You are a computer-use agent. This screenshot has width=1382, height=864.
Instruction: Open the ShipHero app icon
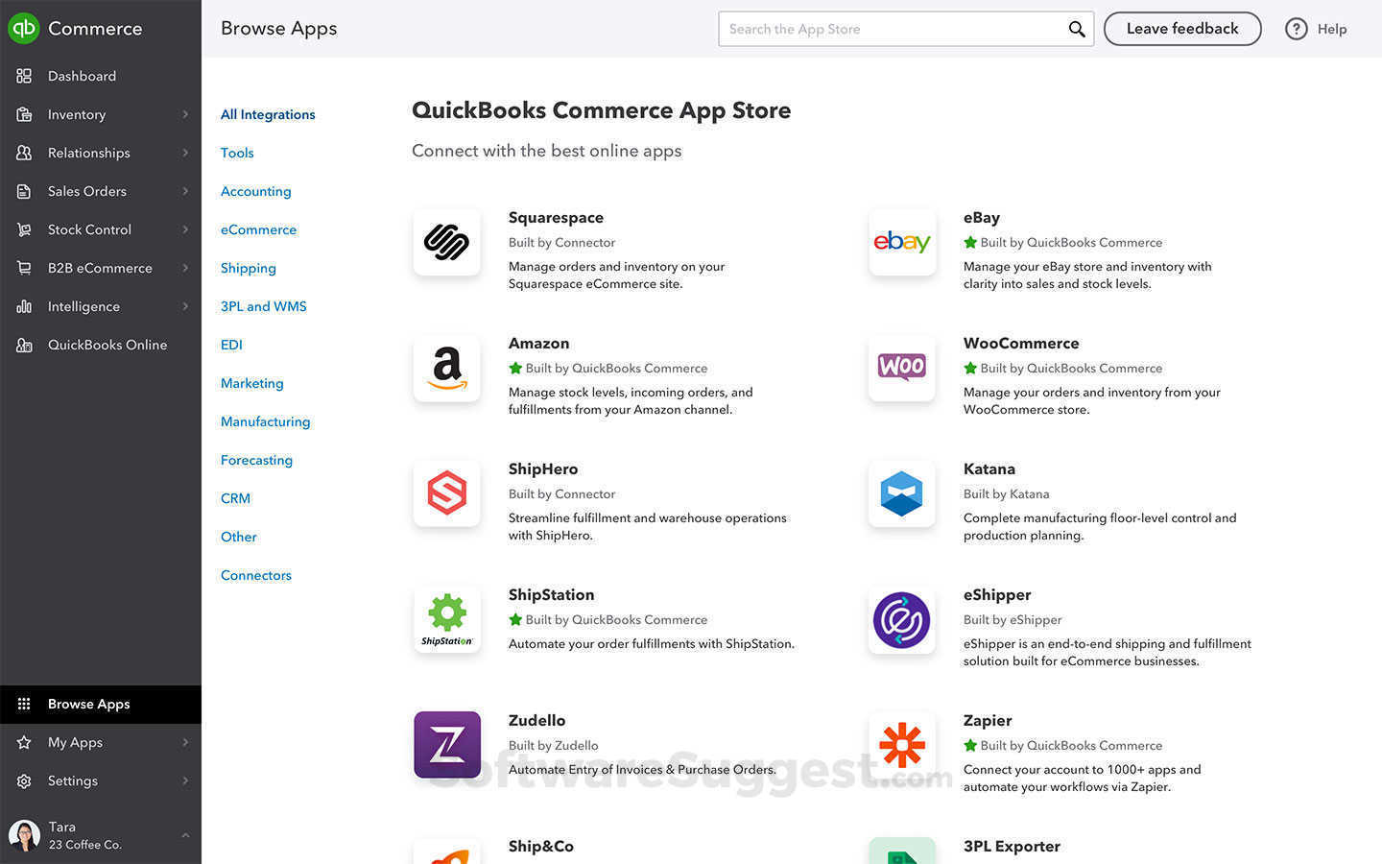point(446,493)
